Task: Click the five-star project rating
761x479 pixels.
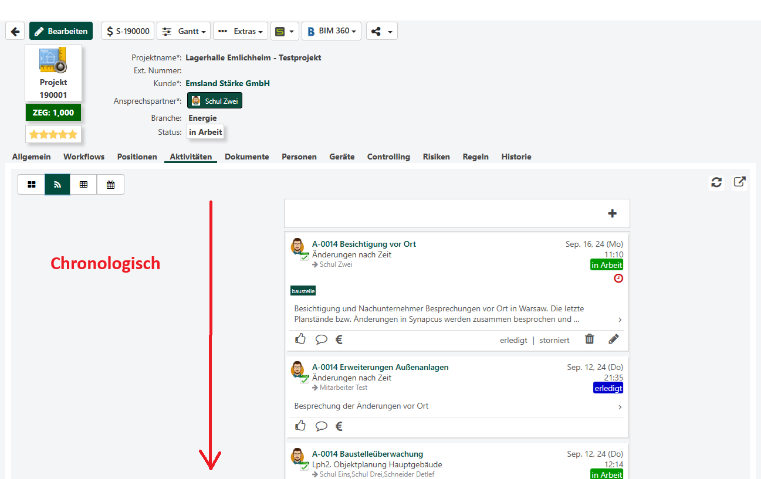Action: (53, 134)
